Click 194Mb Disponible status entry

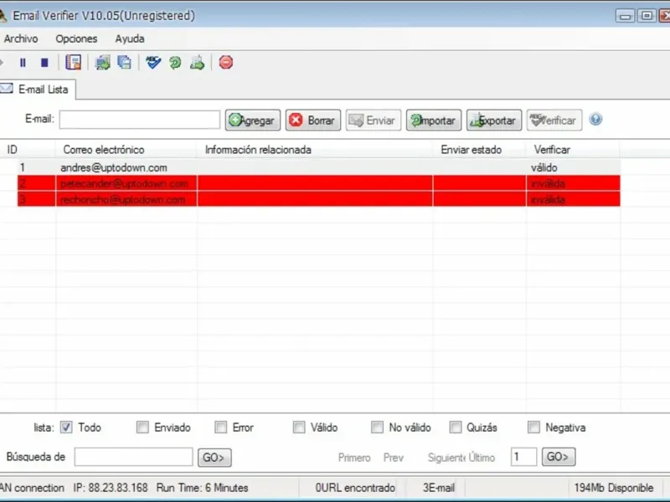614,488
